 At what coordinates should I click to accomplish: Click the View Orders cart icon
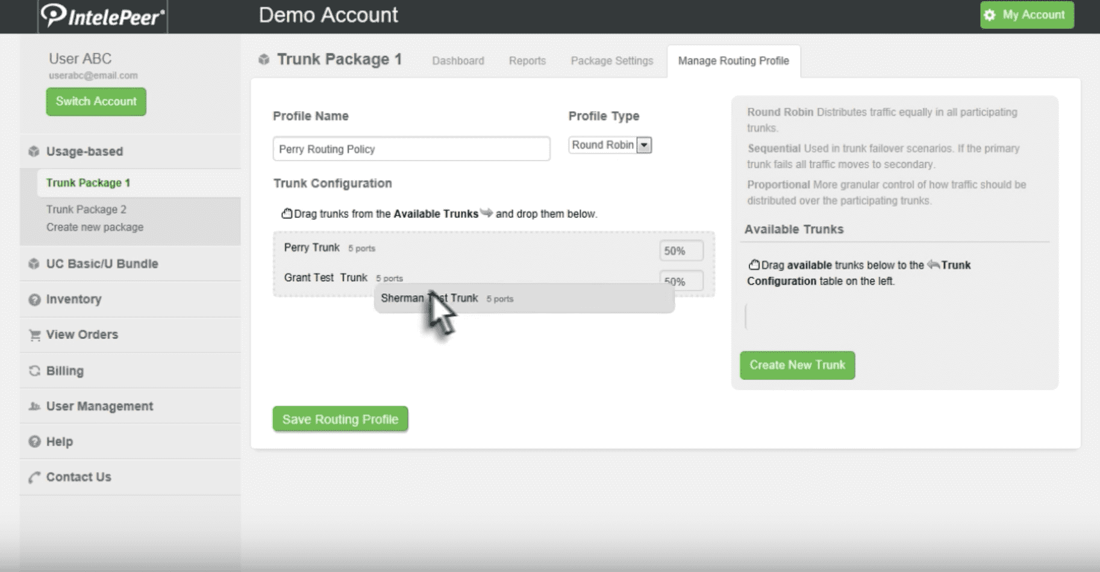click(34, 335)
